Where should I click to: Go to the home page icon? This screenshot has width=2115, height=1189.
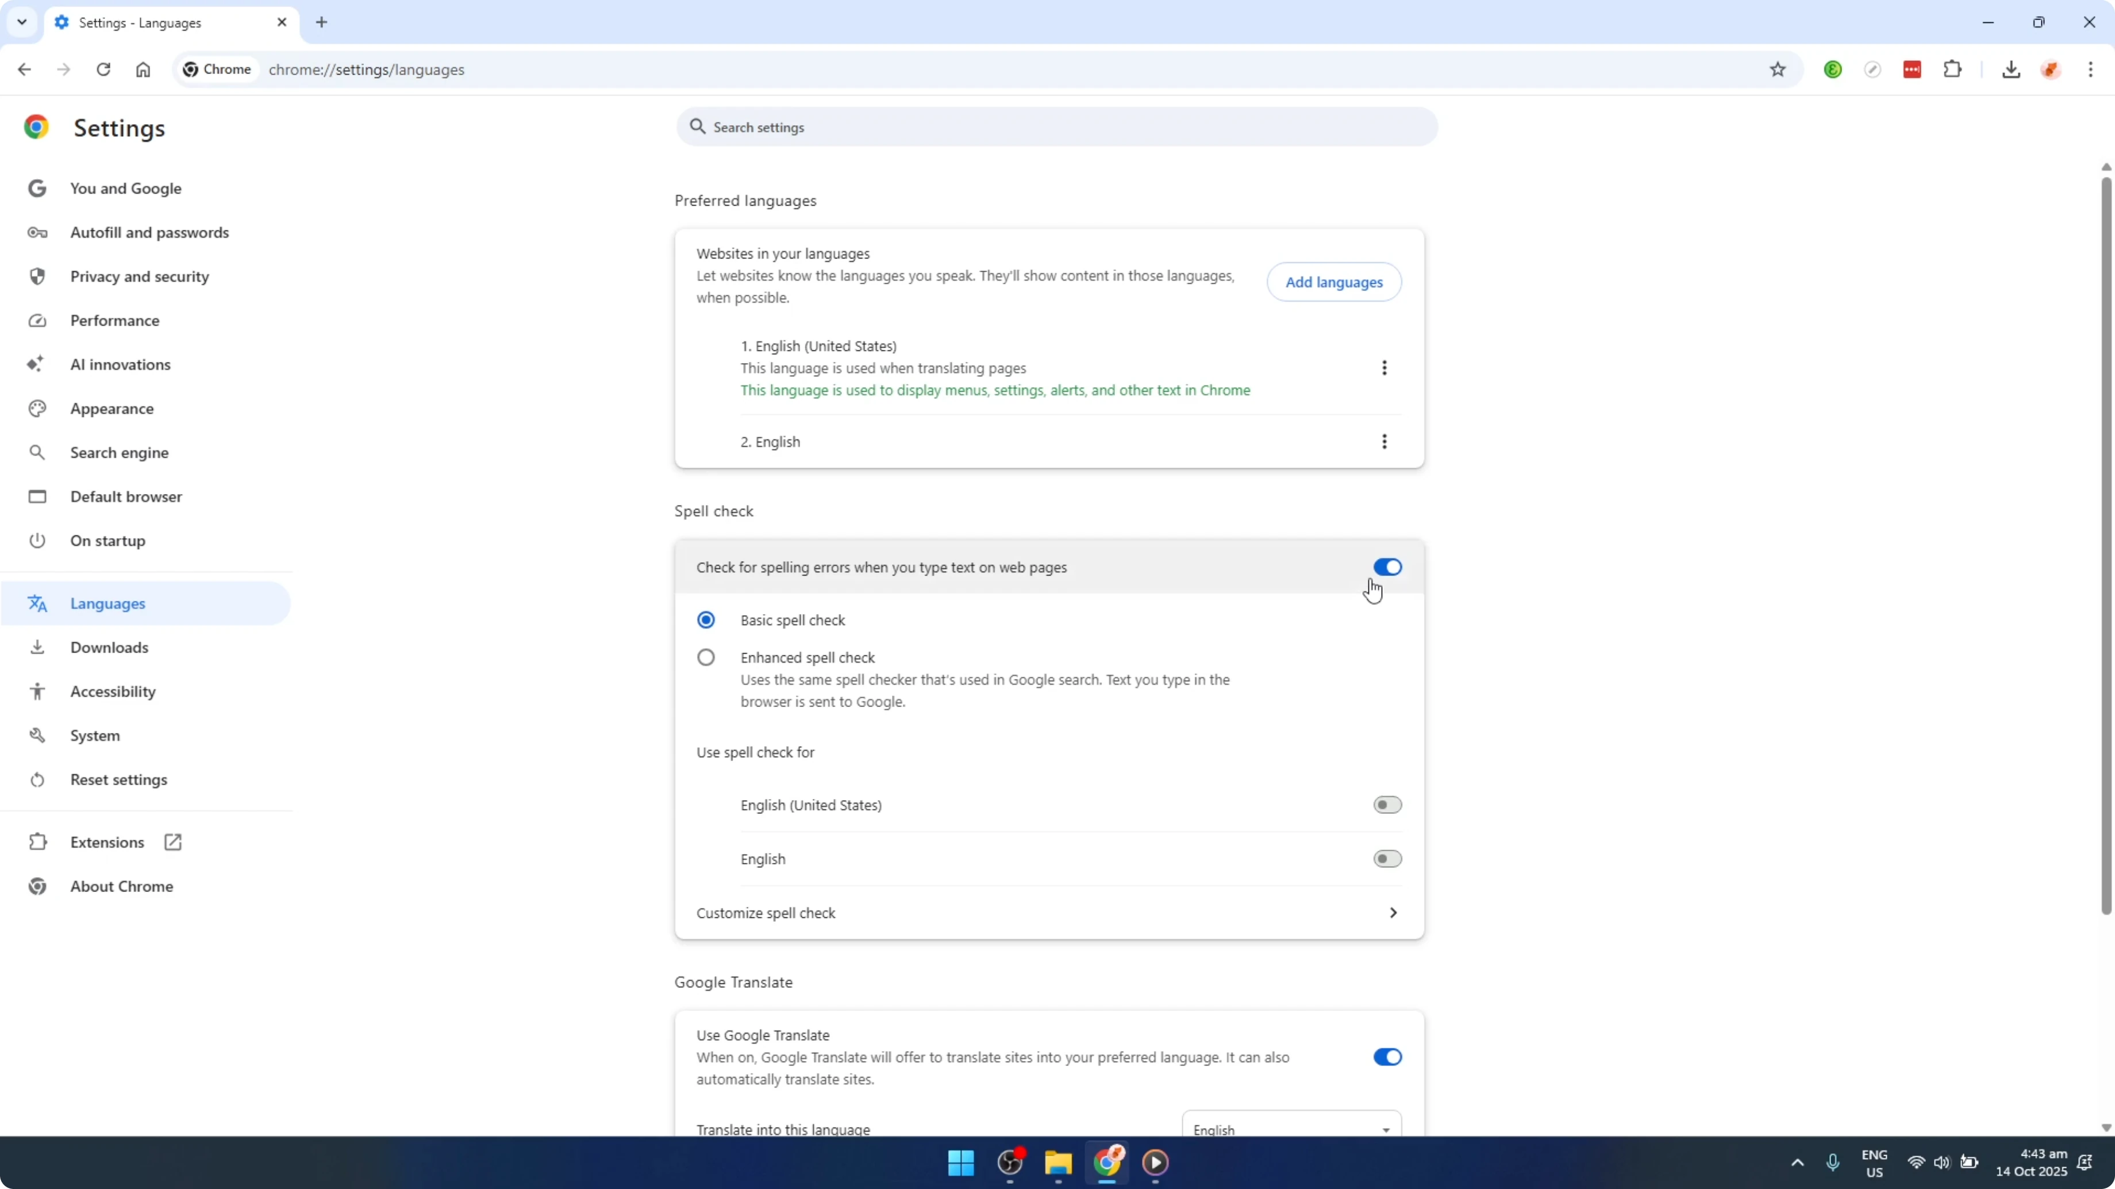[143, 70]
